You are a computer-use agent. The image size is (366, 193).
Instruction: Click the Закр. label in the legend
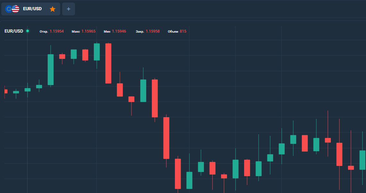coord(140,32)
